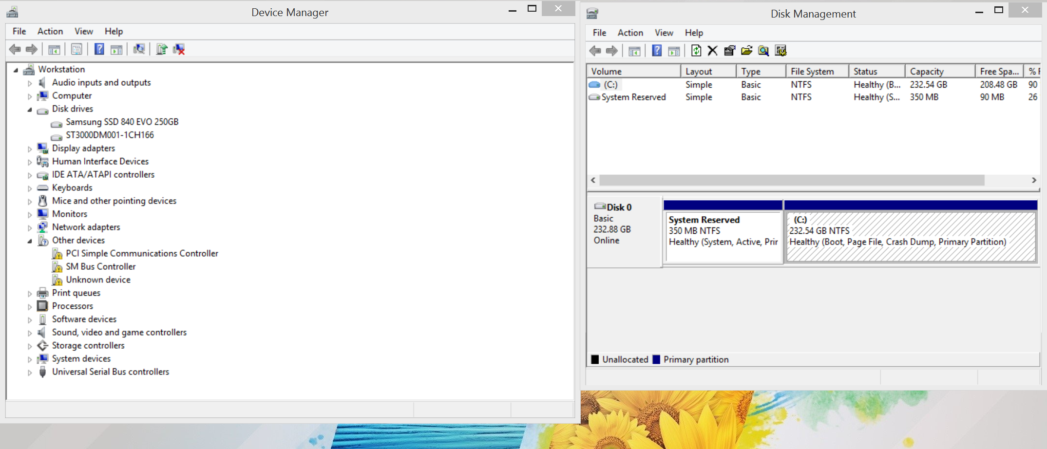Expand the Display adapters node
Image resolution: width=1047 pixels, height=449 pixels.
[30, 149]
